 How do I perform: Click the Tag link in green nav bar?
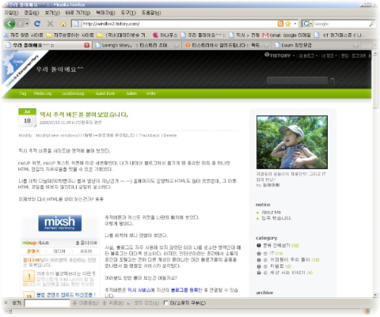23,93
